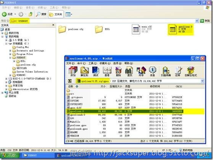Go up one folder level in Explorer

coord(31,14)
